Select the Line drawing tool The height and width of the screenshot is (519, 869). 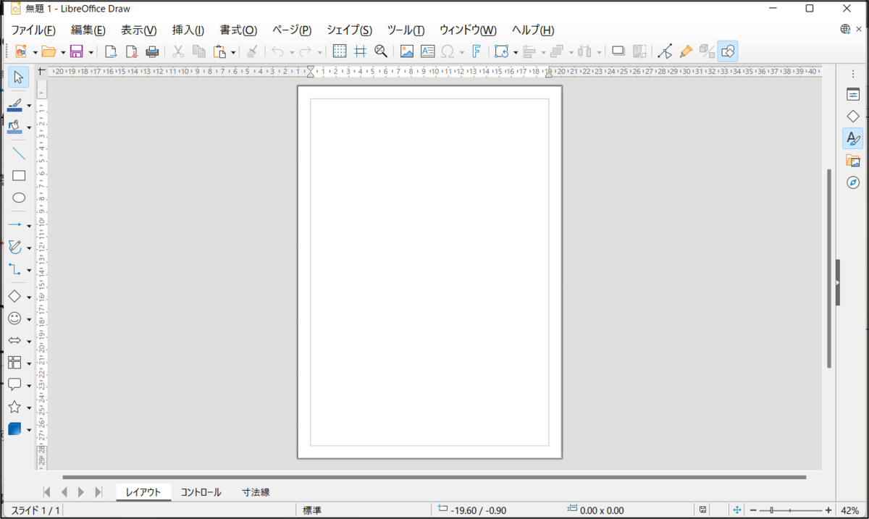tap(19, 153)
